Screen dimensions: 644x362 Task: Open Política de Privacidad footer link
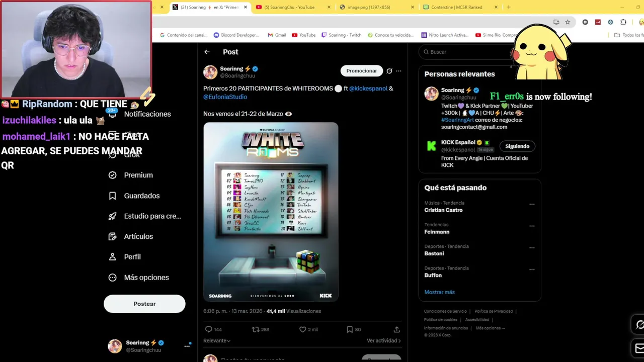pos(494,311)
